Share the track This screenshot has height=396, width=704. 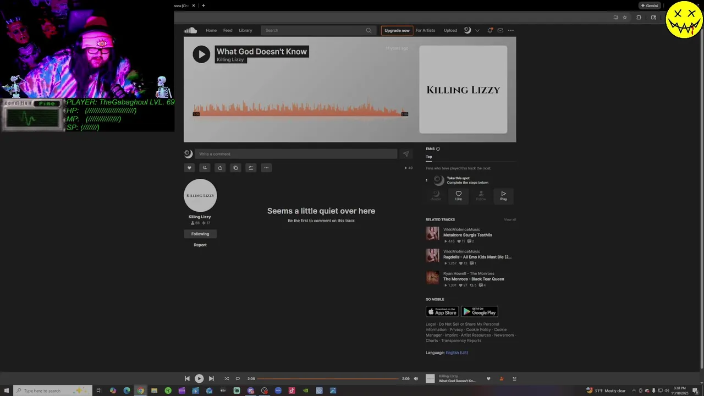coord(220,168)
